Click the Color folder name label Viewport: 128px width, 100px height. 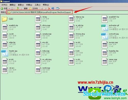click(11, 19)
